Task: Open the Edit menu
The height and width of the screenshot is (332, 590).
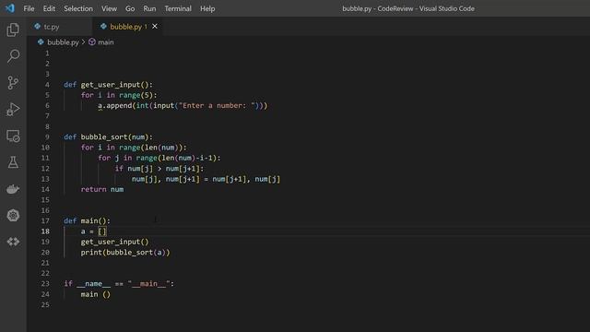Action: (49, 8)
